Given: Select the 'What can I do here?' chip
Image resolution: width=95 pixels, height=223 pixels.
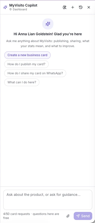Looking at the screenshot, I should click(22, 82).
